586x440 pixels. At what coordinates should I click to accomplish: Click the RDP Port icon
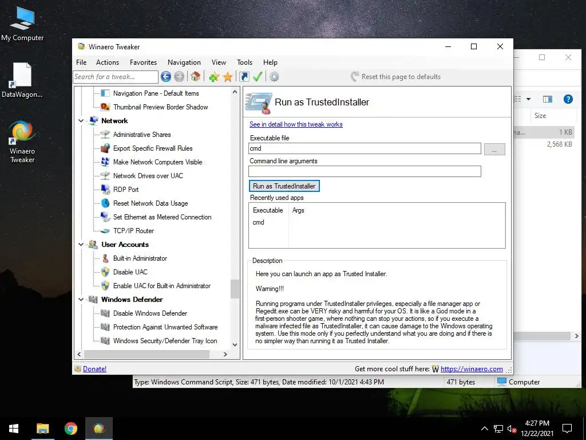tap(105, 189)
